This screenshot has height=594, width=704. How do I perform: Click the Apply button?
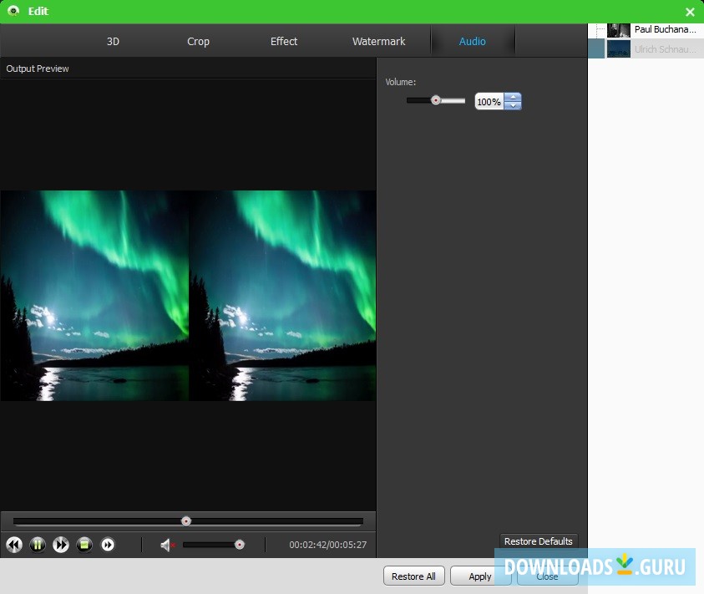pos(480,576)
